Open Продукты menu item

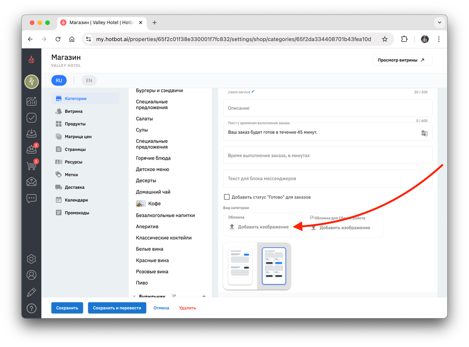click(x=85, y=124)
